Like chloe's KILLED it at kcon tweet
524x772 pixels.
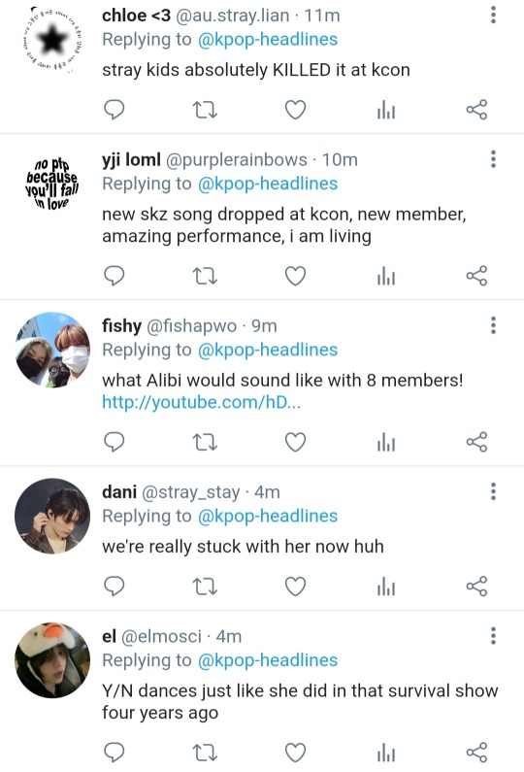[x=295, y=110]
